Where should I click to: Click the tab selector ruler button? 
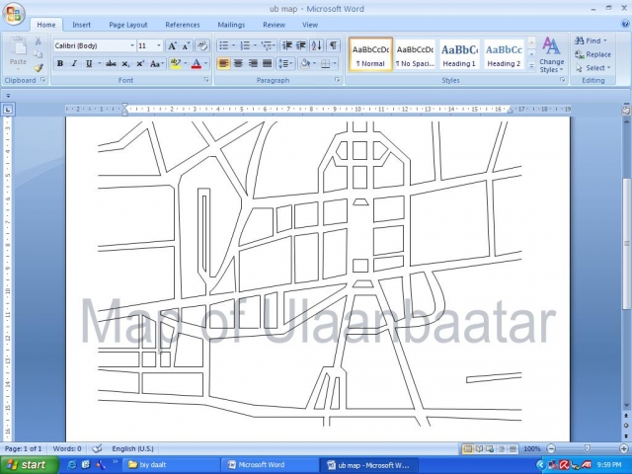pyautogui.click(x=8, y=109)
